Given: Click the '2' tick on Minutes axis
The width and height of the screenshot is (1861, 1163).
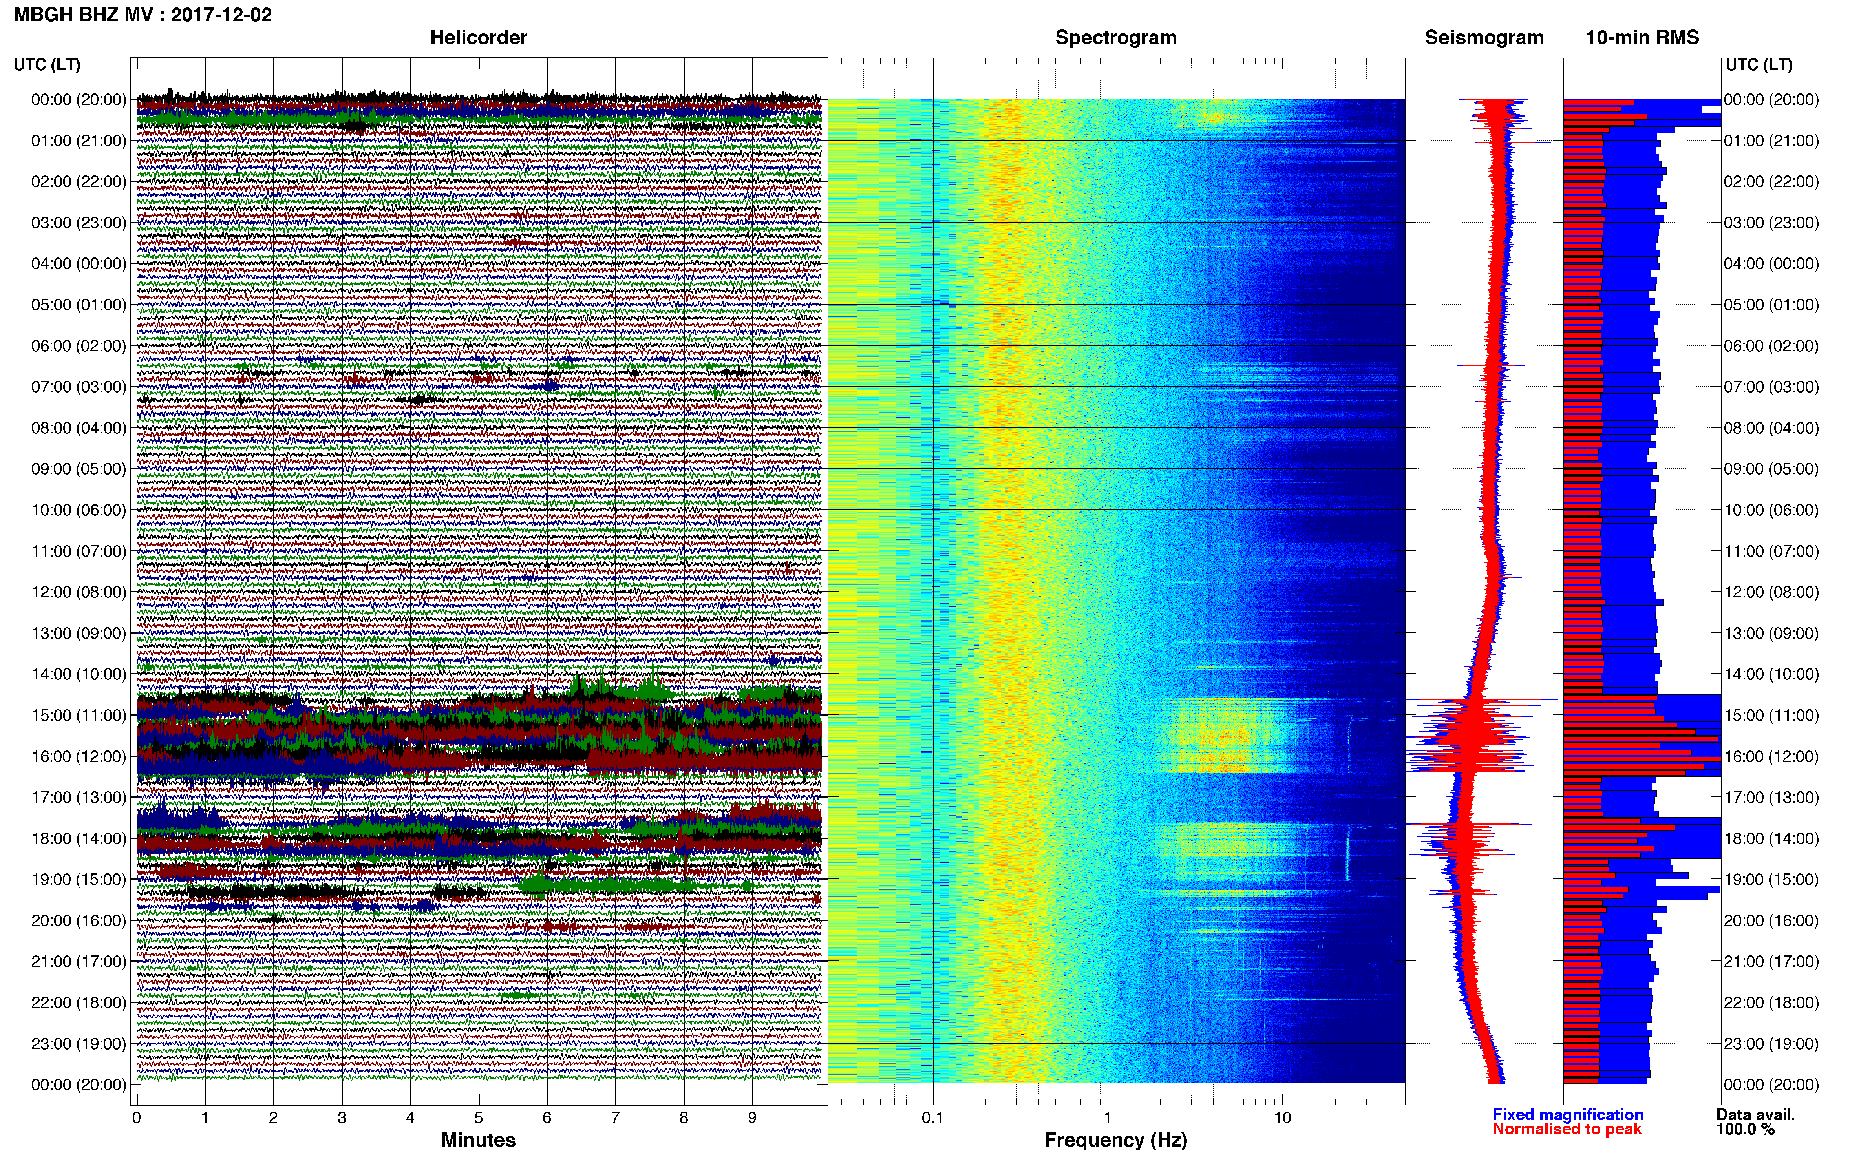Looking at the screenshot, I should (x=273, y=1117).
